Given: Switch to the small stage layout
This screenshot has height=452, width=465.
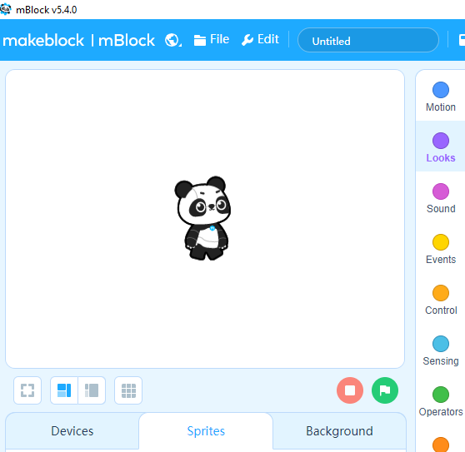Looking at the screenshot, I should point(92,390).
